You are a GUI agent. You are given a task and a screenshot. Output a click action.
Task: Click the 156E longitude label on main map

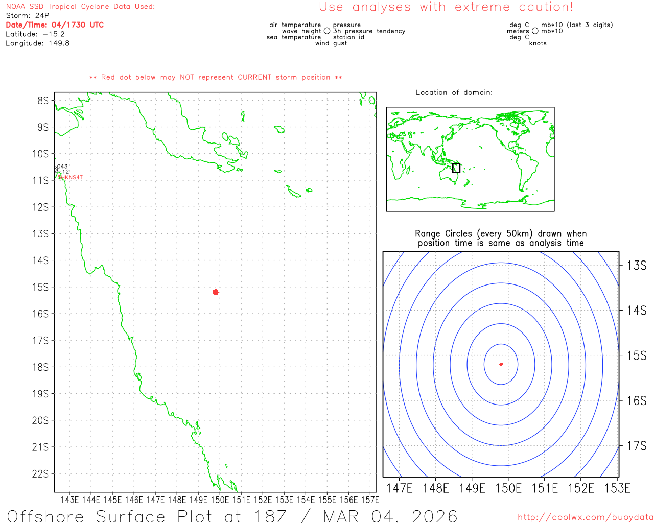coord(349,500)
